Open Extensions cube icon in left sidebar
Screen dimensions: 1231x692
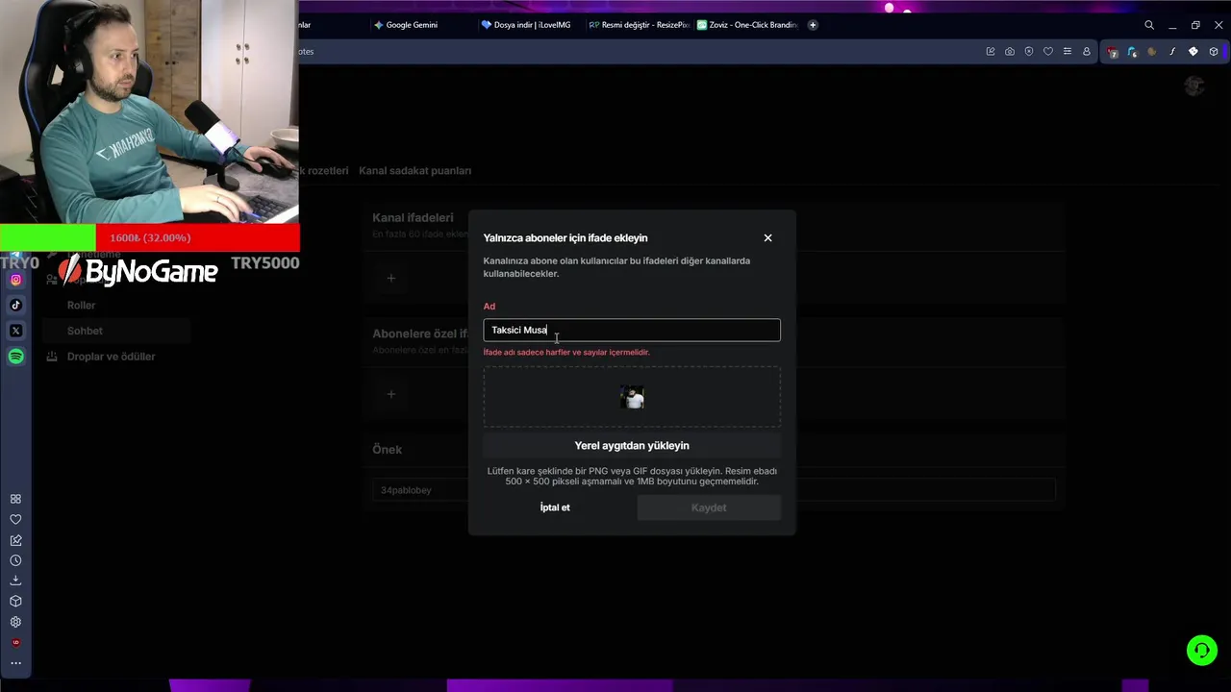coord(15,602)
